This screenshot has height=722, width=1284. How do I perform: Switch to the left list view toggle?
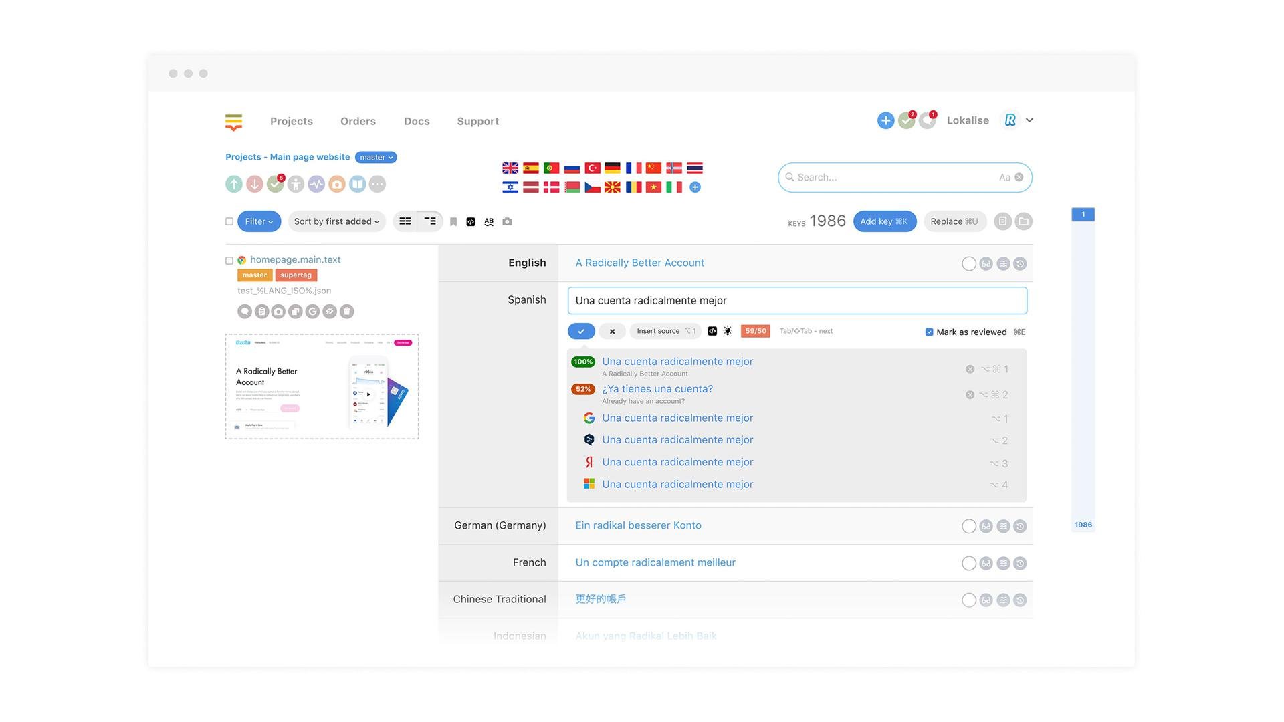tap(405, 221)
